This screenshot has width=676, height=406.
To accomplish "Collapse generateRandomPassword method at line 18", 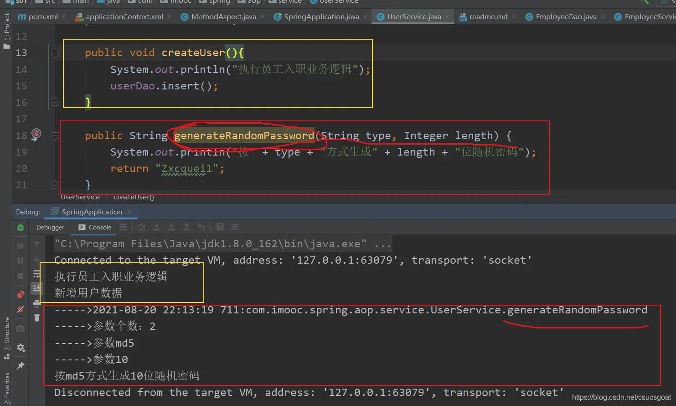I will pos(55,135).
